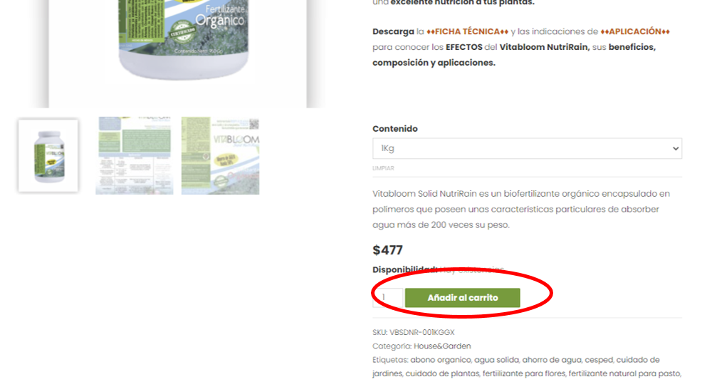The height and width of the screenshot is (382, 702).
Task: Open the FICHA TÉCNICA download link
Action: pos(467,31)
